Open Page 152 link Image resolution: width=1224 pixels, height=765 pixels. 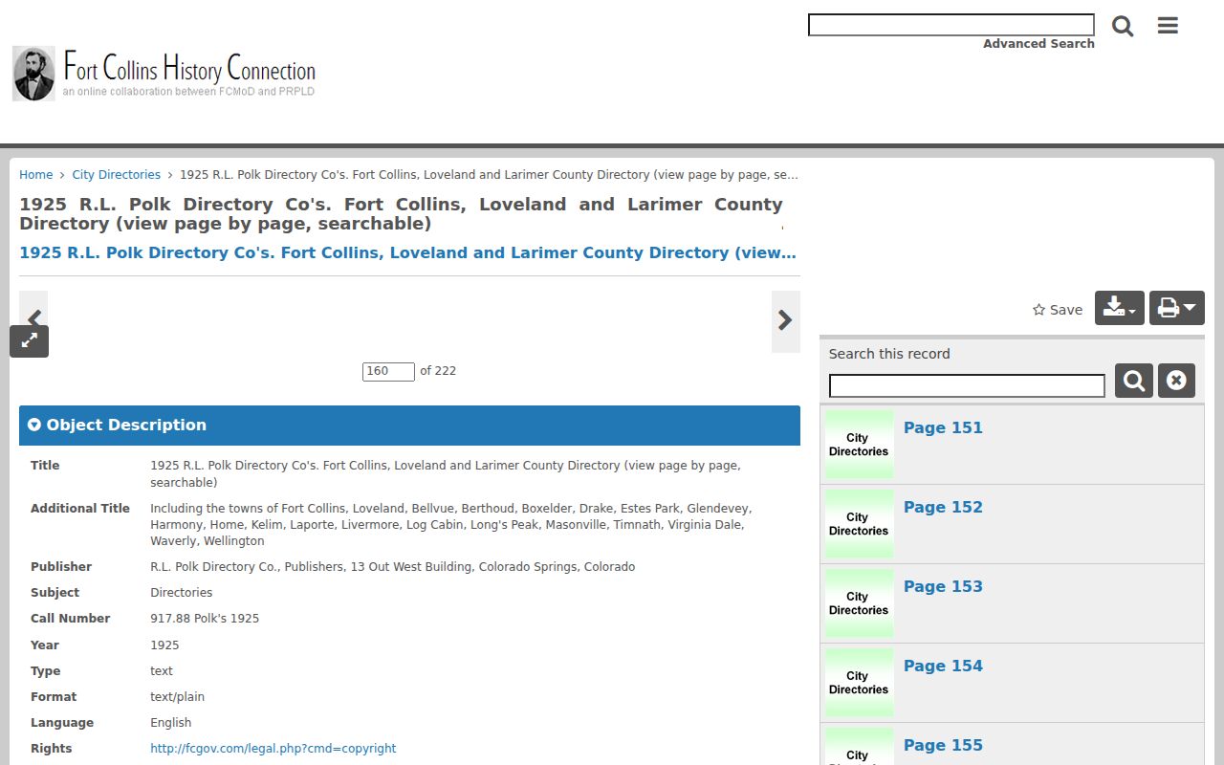(x=943, y=508)
